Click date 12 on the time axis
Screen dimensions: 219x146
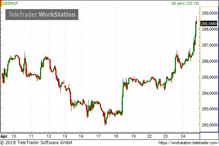tap(49, 136)
